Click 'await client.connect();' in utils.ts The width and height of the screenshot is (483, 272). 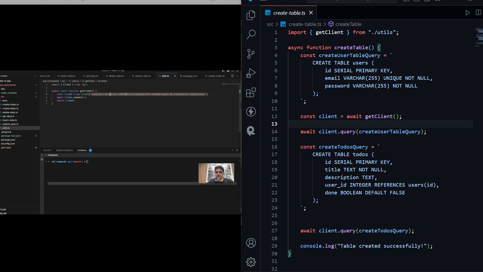pos(71,97)
